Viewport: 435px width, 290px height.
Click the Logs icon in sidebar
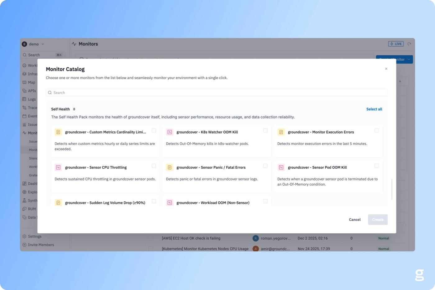pyautogui.click(x=24, y=99)
